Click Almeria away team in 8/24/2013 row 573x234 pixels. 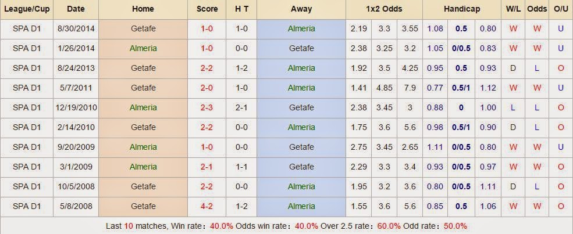click(x=301, y=68)
